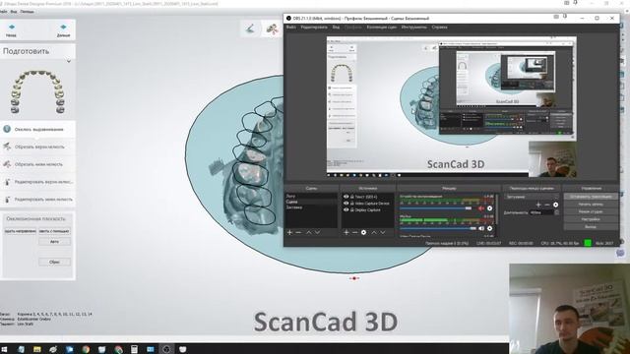Toggle lock on Video Capture Device source
Screen dimensions: 630x354
click(352, 204)
